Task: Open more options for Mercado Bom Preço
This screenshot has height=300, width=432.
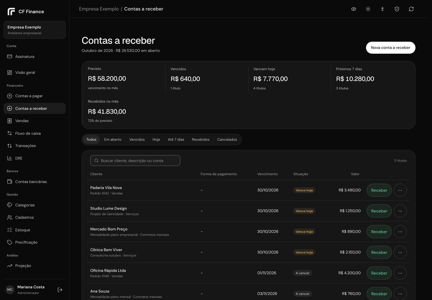Action: coord(400,232)
